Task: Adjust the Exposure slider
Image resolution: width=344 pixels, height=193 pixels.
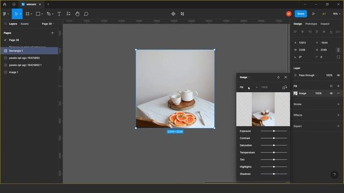Action: point(274,131)
